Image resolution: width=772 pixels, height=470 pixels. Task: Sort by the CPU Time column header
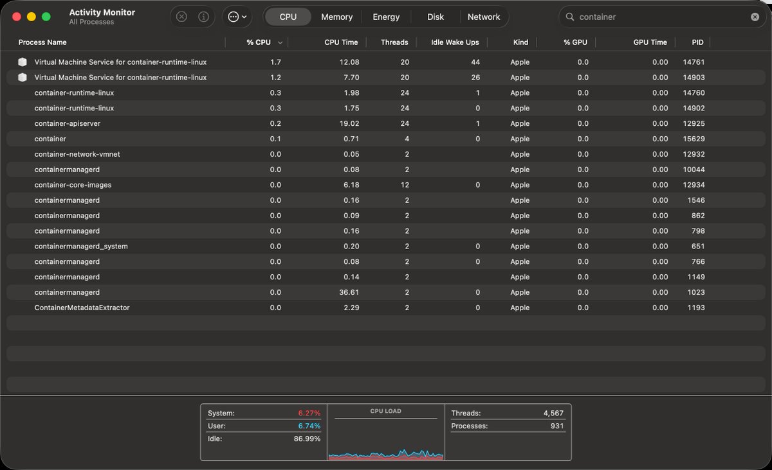click(x=341, y=42)
